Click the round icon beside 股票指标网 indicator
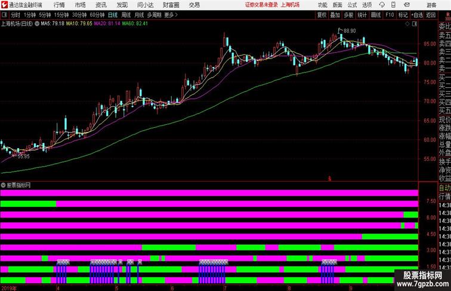This screenshot has height=291, width=451. [x=3, y=185]
